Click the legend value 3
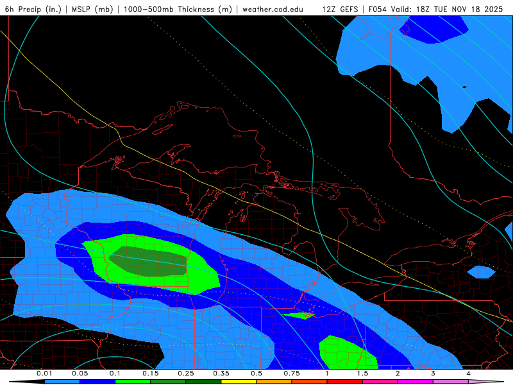This screenshot has width=513, height=385. [433, 373]
